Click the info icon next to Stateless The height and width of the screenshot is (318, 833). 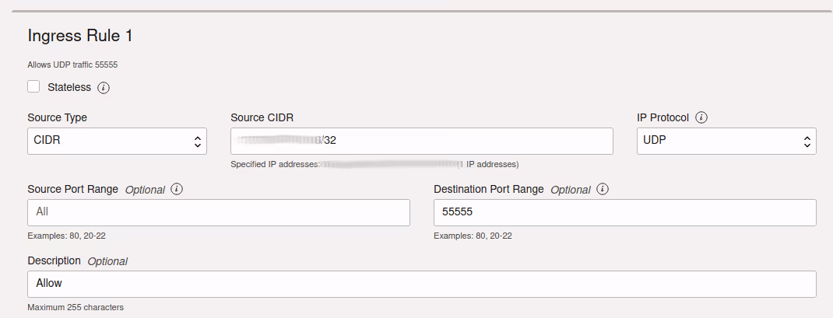point(104,88)
